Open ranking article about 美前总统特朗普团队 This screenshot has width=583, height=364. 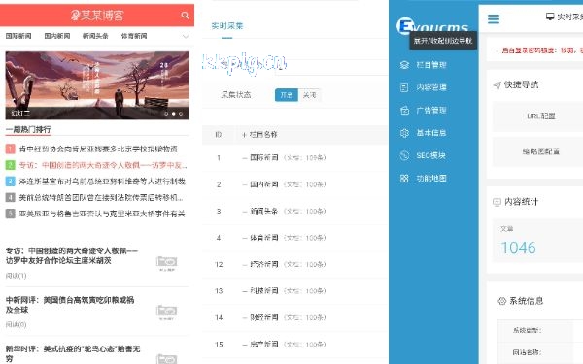(101, 198)
